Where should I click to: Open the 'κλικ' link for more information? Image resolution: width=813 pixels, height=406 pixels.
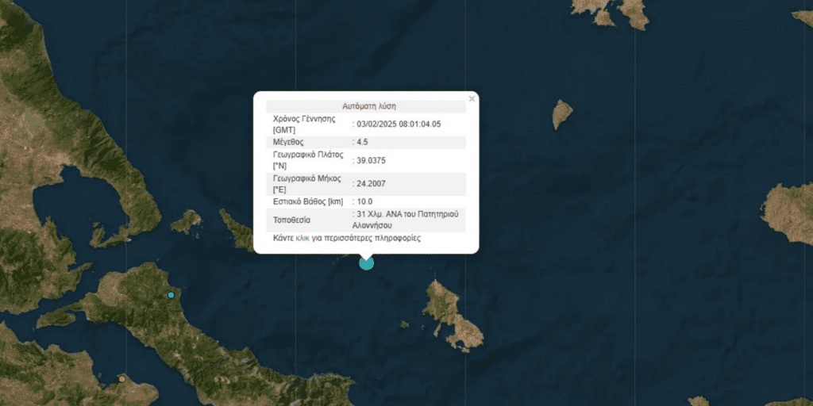[302, 238]
